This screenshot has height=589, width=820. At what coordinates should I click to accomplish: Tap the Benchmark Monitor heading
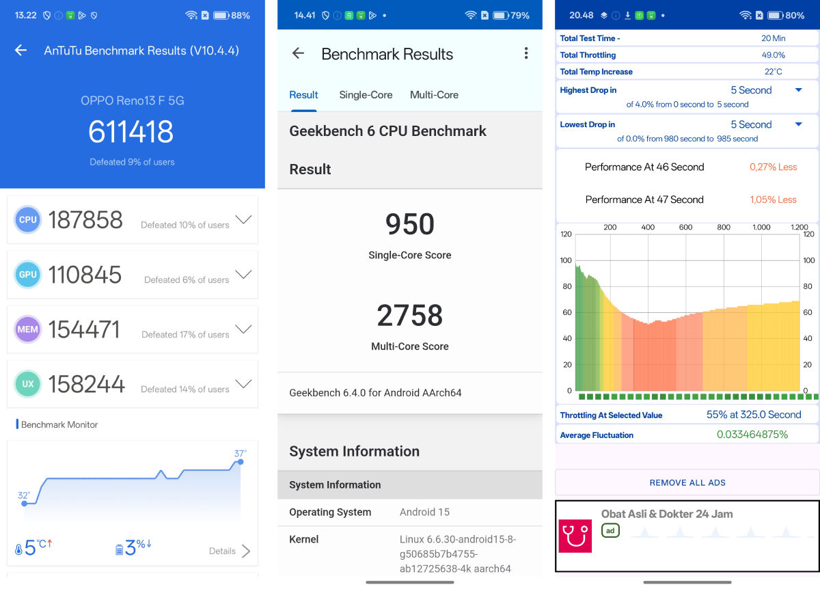click(x=59, y=424)
